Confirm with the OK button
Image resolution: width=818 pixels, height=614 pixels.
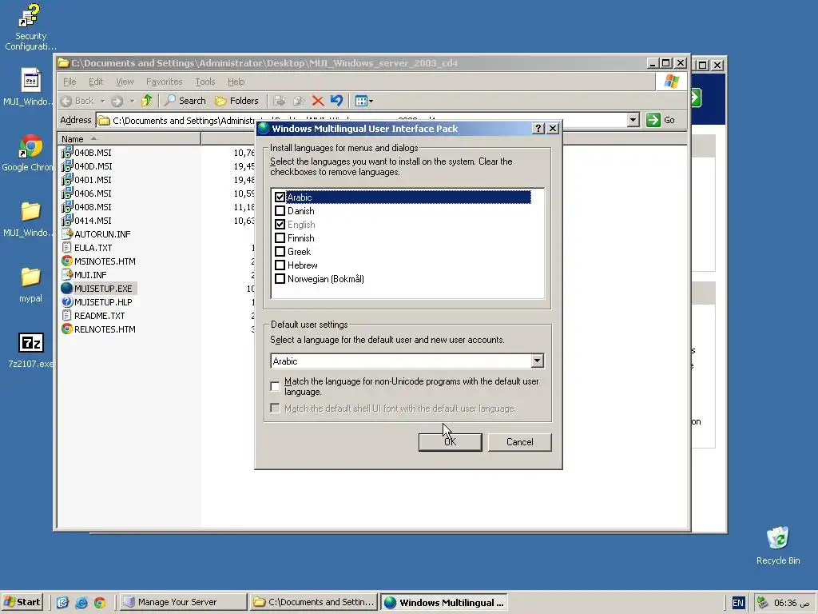tap(451, 441)
